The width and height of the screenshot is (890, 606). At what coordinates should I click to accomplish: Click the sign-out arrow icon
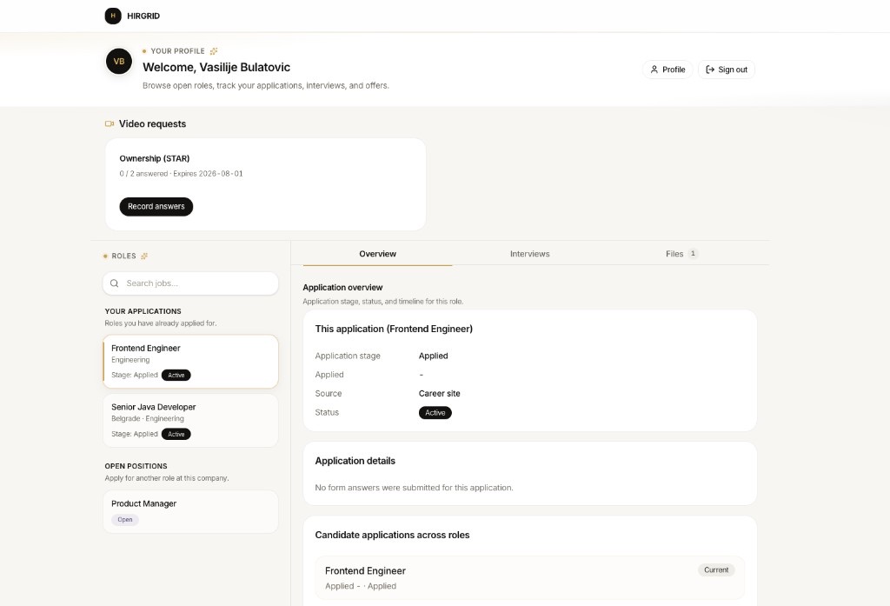pos(709,70)
